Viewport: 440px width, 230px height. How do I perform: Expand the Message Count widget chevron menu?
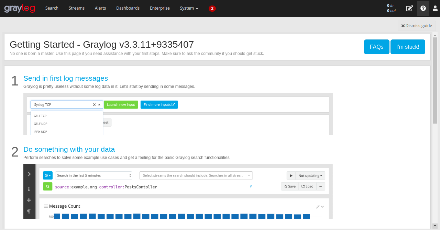tap(322, 207)
